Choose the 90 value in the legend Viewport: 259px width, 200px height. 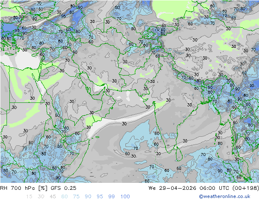(88, 196)
